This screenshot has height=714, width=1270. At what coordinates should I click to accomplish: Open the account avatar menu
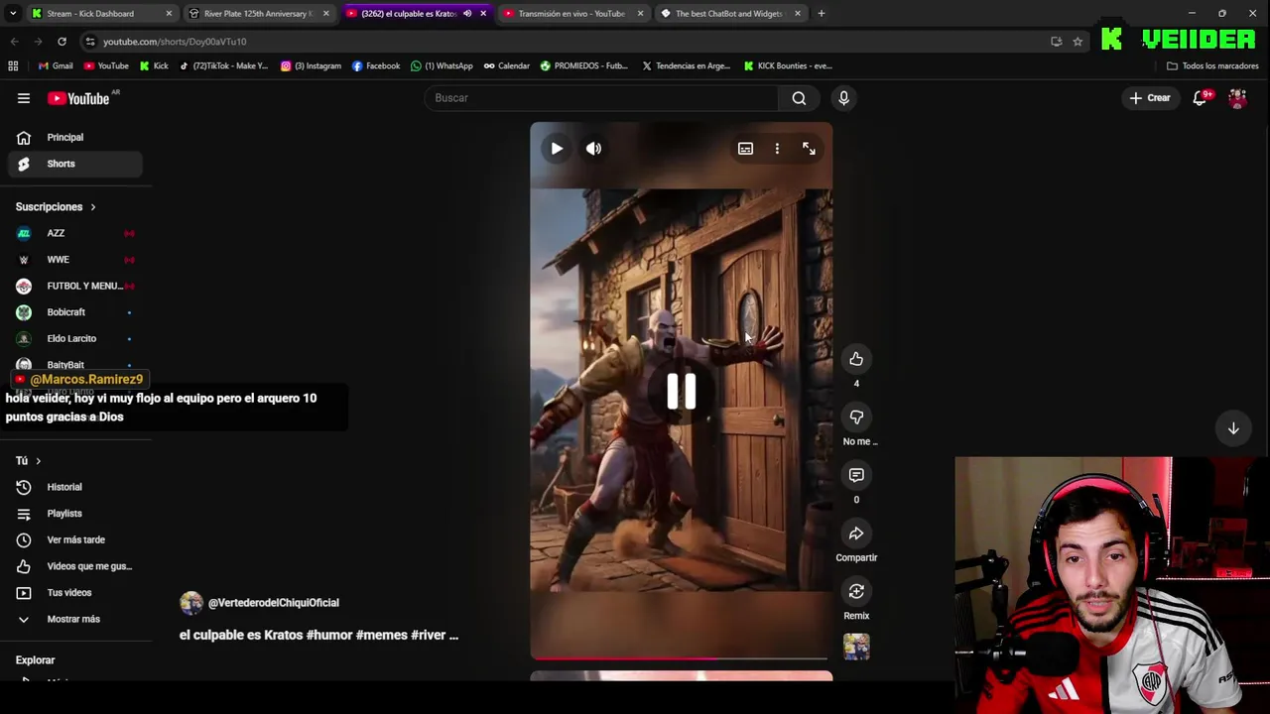1237,98
